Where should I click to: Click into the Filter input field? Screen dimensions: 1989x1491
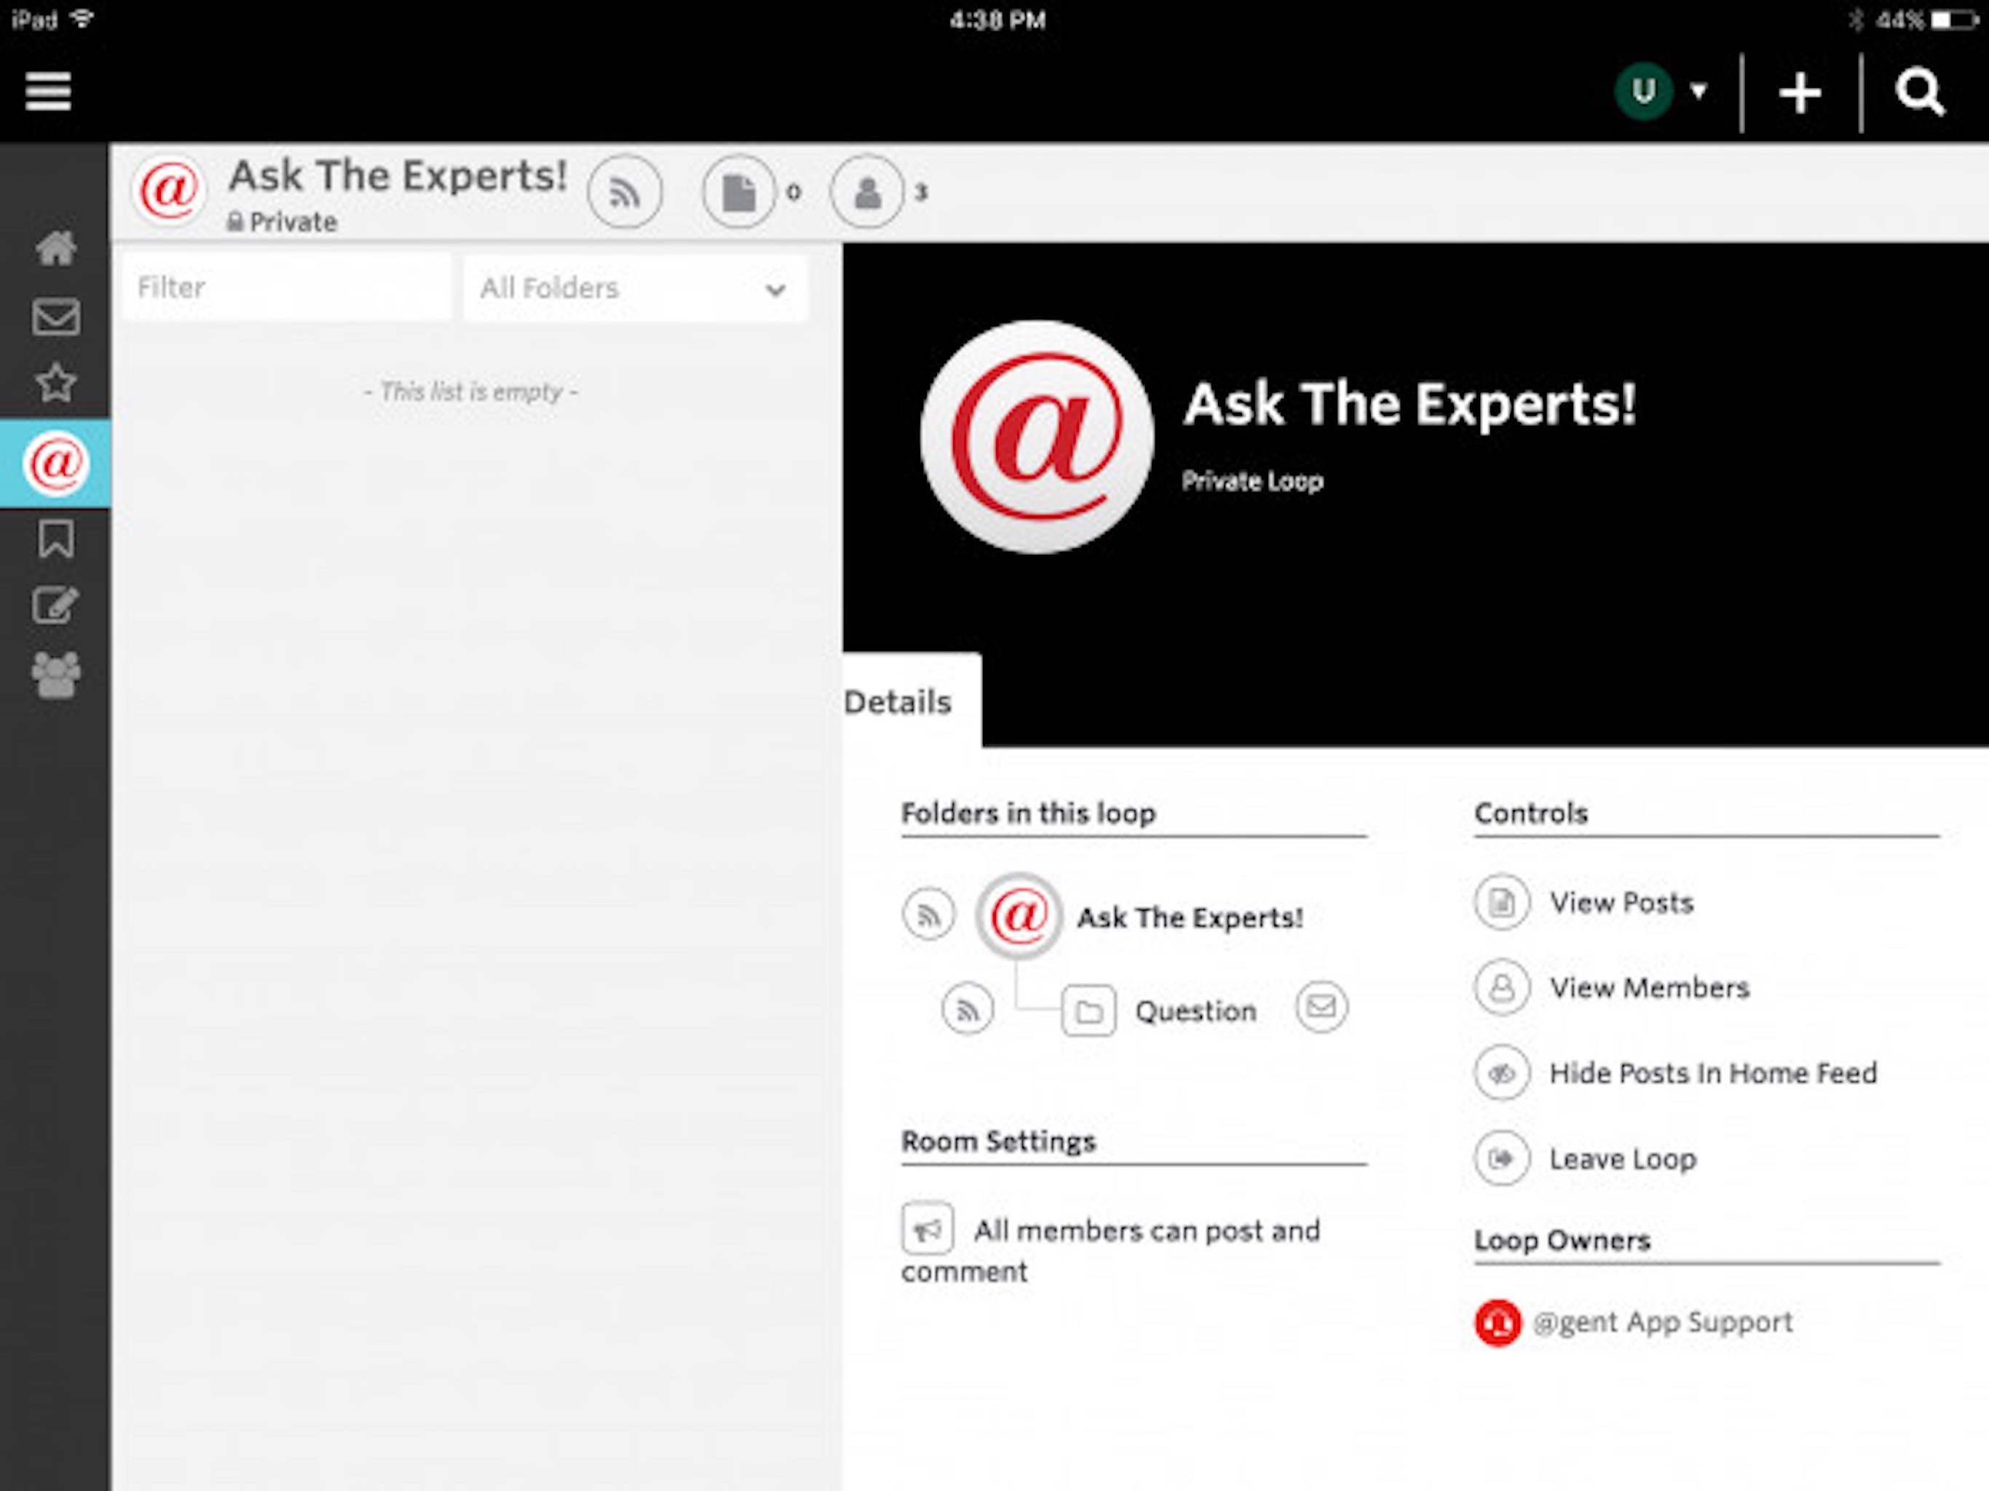286,288
